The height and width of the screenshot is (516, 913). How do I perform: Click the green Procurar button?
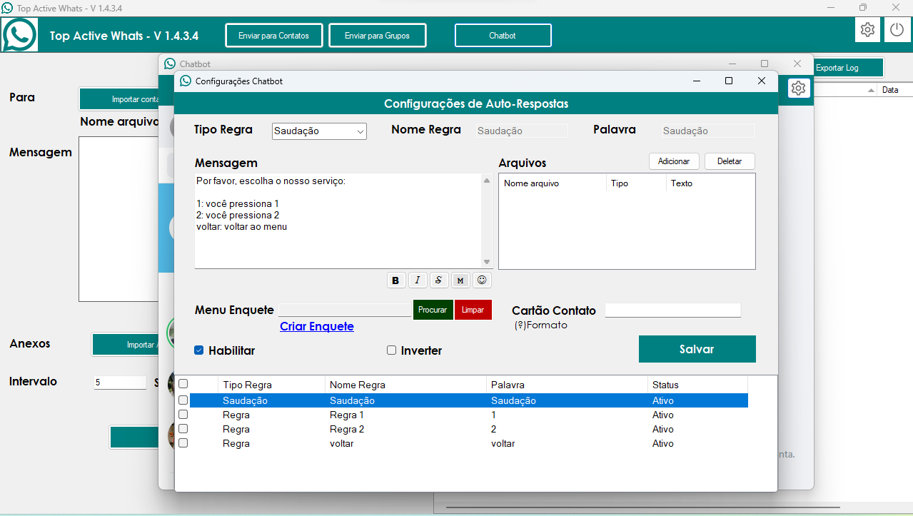pyautogui.click(x=433, y=310)
